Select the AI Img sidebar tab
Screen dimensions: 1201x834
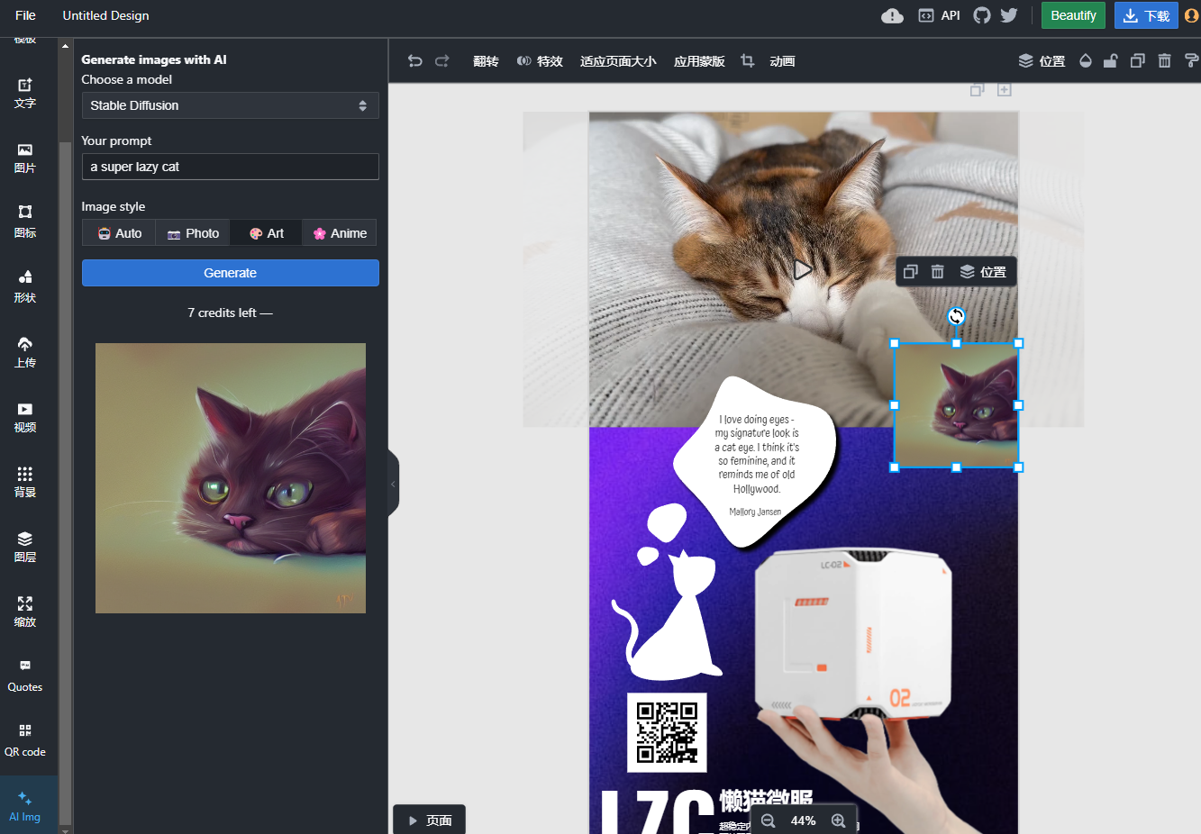(25, 806)
